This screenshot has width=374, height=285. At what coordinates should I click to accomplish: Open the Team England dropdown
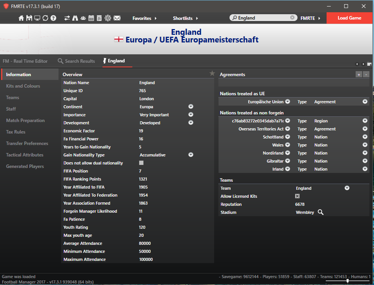pyautogui.click(x=347, y=188)
